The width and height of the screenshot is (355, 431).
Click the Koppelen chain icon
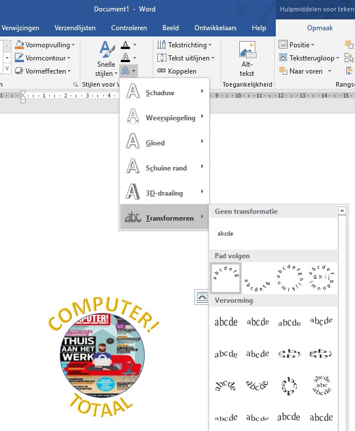(162, 71)
